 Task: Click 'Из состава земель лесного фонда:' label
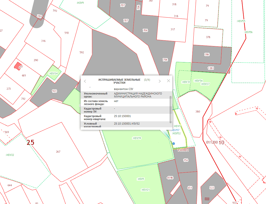96,103
